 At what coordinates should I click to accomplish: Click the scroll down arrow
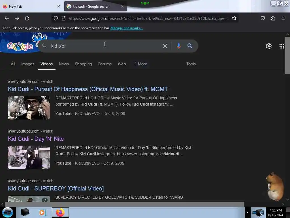coord(287,200)
